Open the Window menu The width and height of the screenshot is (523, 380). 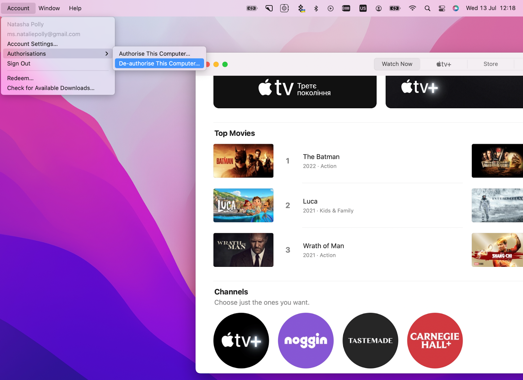coord(49,8)
